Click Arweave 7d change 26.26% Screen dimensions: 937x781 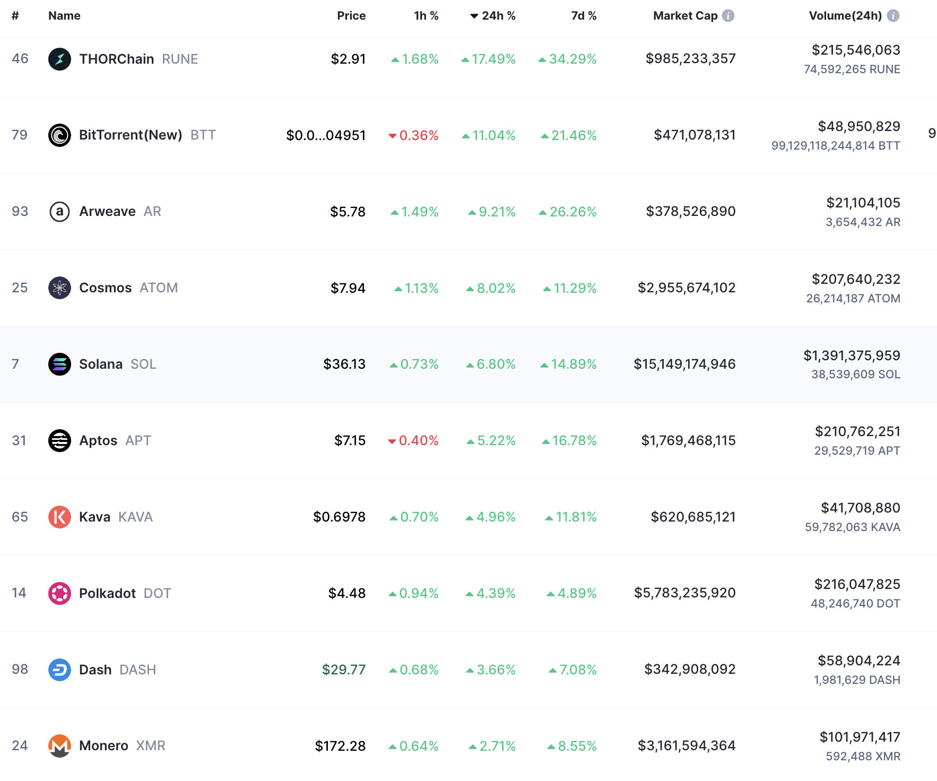(x=568, y=212)
